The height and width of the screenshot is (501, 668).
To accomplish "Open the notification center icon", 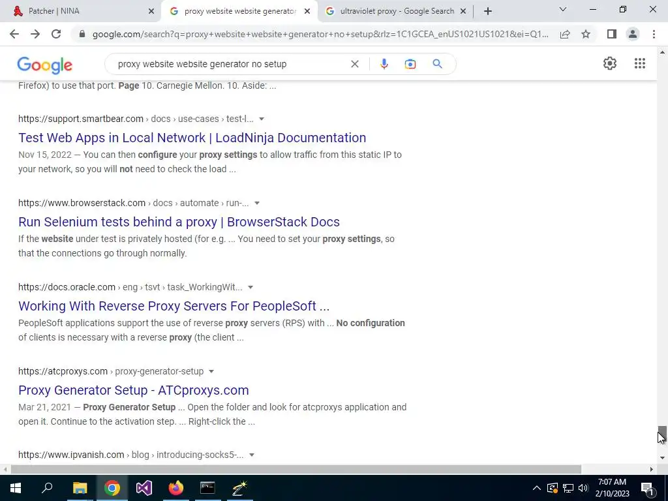I will 647,488.
